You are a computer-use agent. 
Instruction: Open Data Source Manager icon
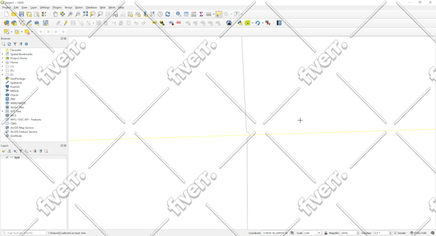pos(6,23)
